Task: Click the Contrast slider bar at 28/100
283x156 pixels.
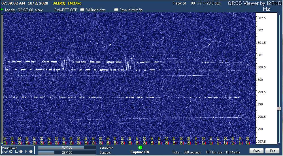Action: 67,153
